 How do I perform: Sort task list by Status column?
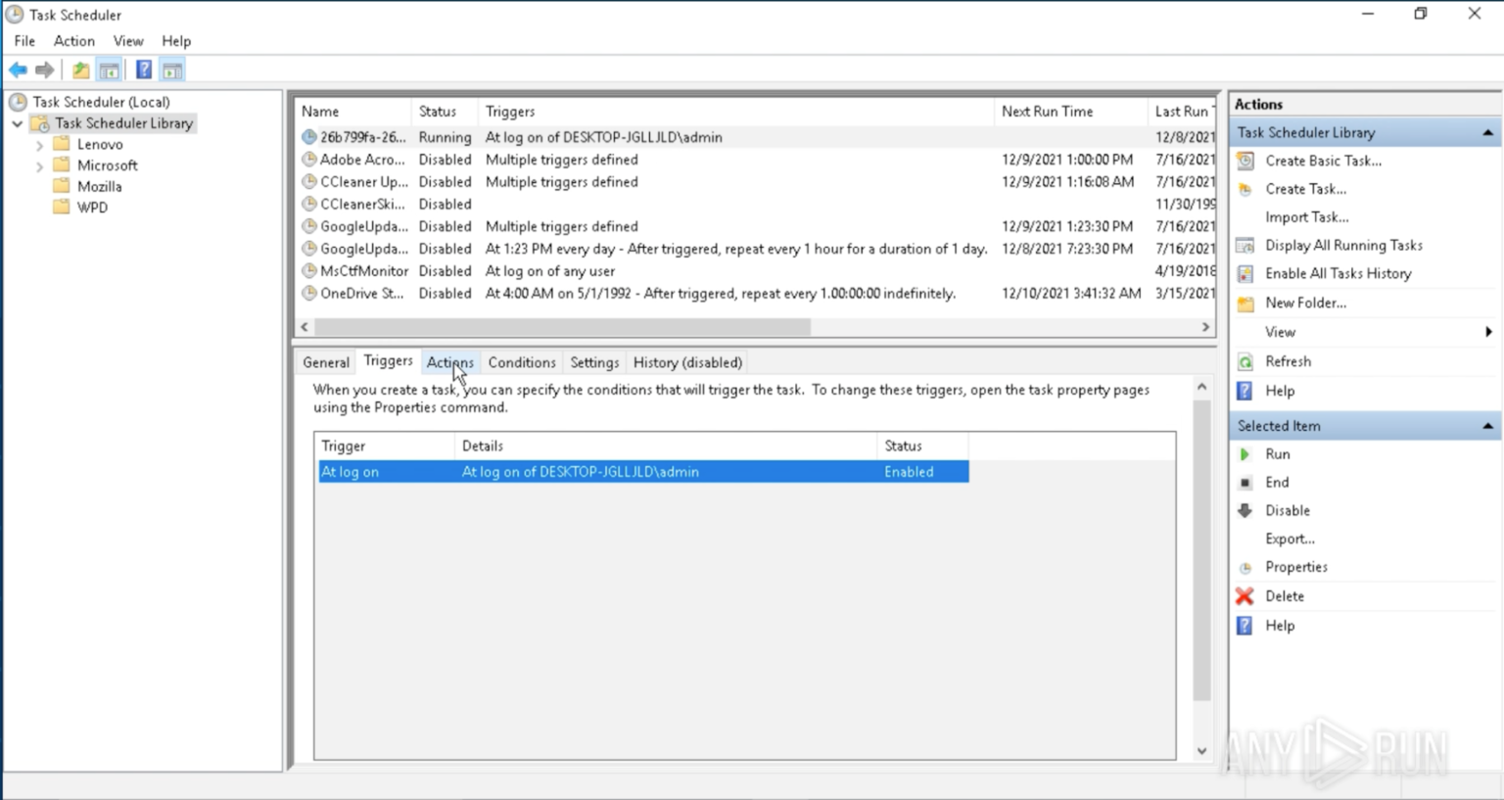(445, 112)
